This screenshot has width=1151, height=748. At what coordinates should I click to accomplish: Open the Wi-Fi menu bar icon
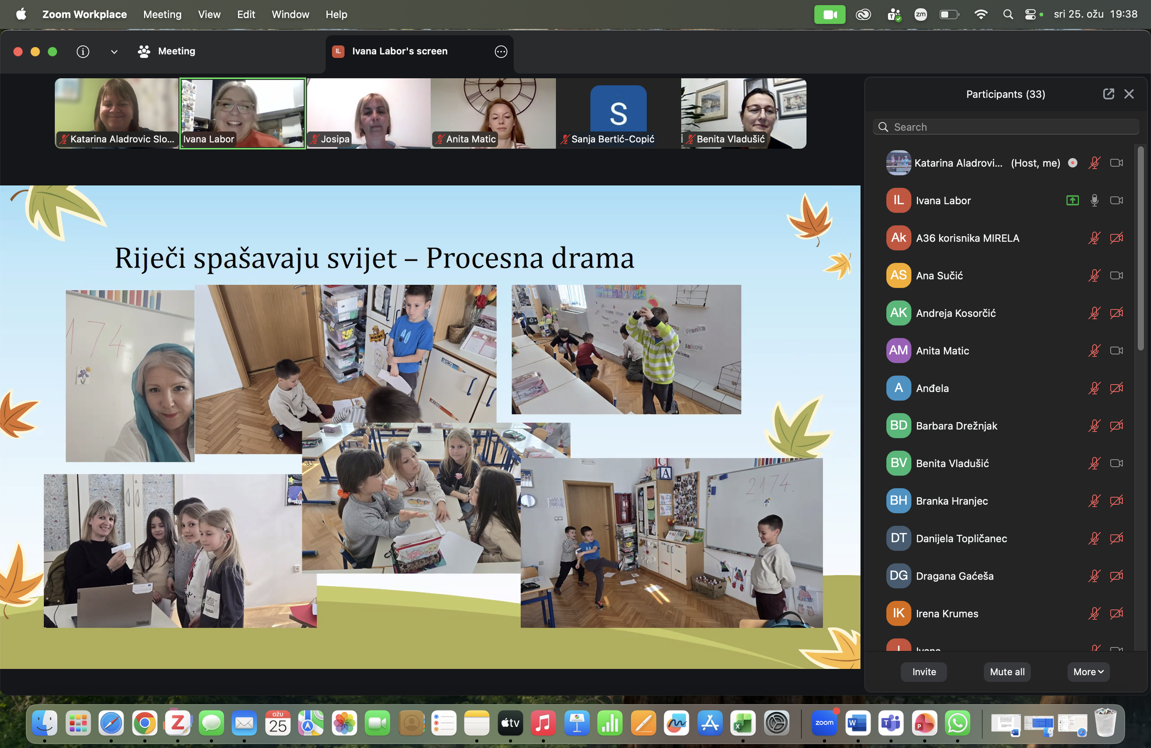981,15
